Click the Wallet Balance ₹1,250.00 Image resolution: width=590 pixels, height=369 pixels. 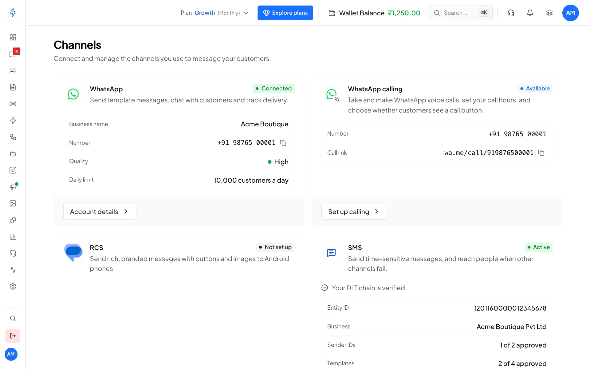tap(374, 13)
